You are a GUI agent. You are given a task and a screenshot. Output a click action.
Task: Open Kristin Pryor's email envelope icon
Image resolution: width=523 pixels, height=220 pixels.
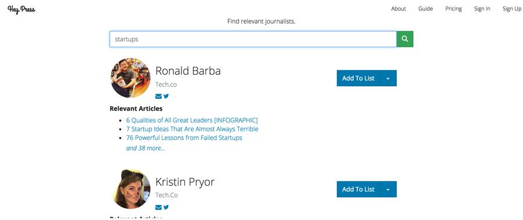coord(158,207)
